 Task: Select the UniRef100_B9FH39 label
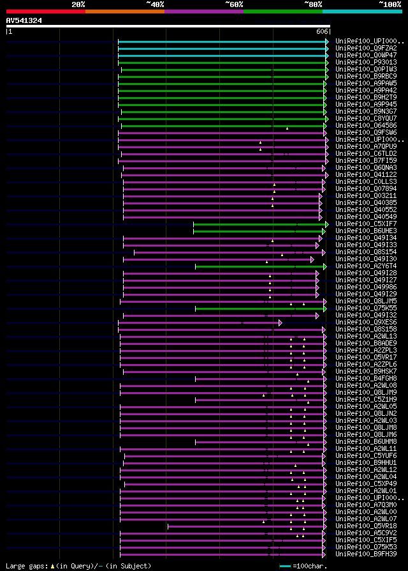click(366, 554)
